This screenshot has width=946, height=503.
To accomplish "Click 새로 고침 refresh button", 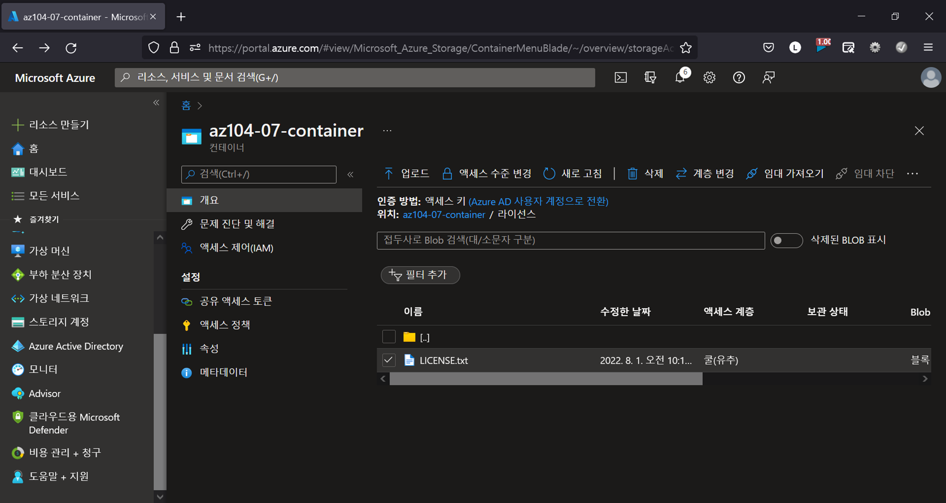I will (572, 174).
